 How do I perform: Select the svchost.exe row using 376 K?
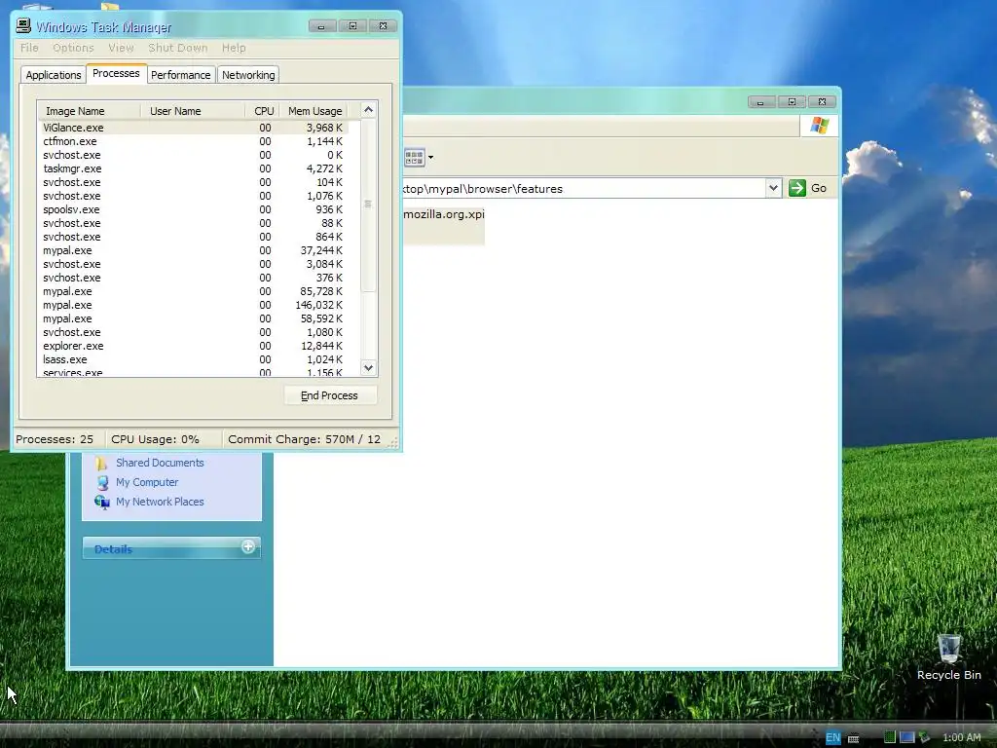[x=194, y=278]
